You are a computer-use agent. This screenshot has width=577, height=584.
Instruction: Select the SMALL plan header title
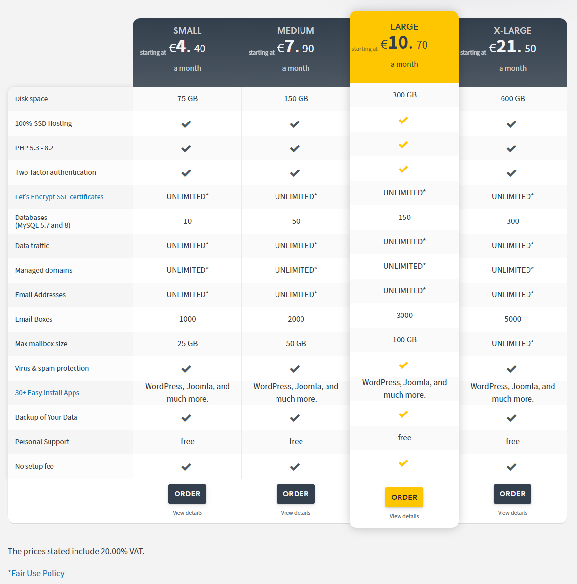click(187, 30)
